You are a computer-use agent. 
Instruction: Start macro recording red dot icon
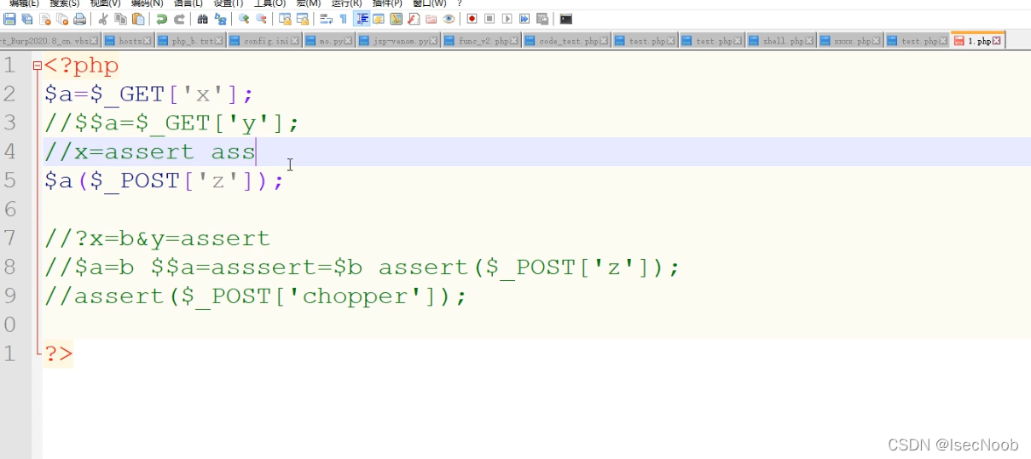(472, 19)
